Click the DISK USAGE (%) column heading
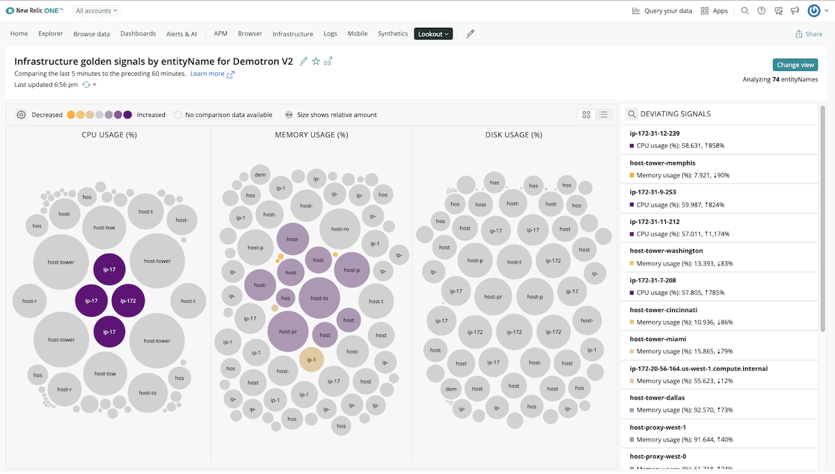Viewport: 835px width, 474px height. click(514, 135)
